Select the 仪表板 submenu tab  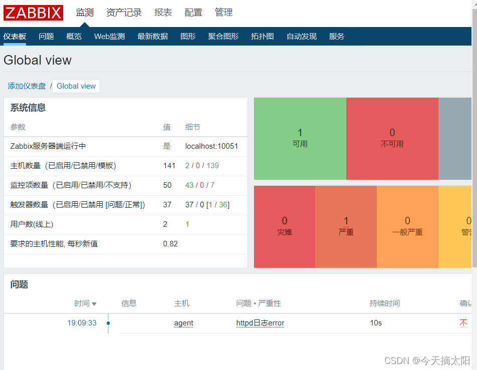pos(15,37)
